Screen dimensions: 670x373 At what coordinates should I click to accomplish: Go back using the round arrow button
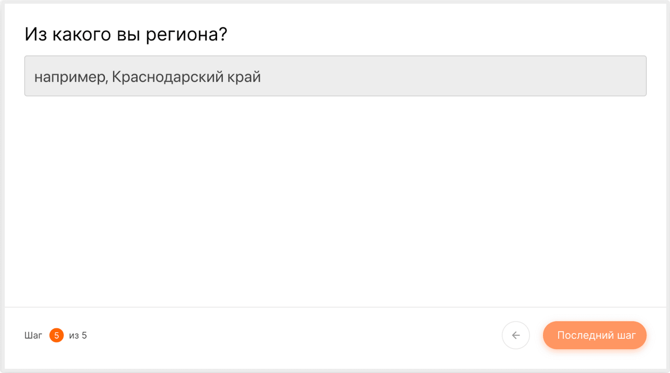pos(516,335)
